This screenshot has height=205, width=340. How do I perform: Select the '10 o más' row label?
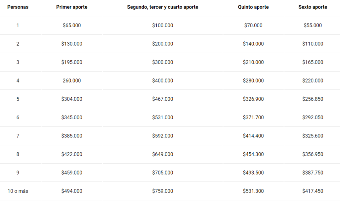coord(18,191)
